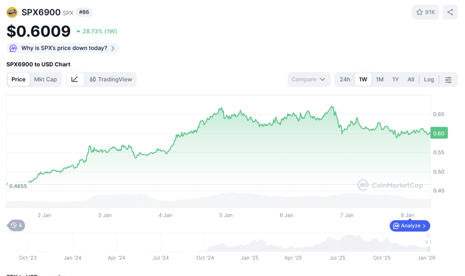Click the Analyze button
Image resolution: width=465 pixels, height=276 pixels.
(410, 226)
